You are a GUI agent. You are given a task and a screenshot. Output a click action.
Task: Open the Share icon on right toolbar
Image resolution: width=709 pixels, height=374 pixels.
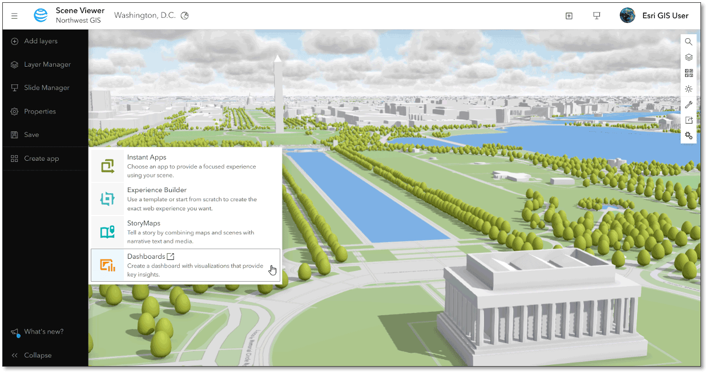tap(689, 120)
